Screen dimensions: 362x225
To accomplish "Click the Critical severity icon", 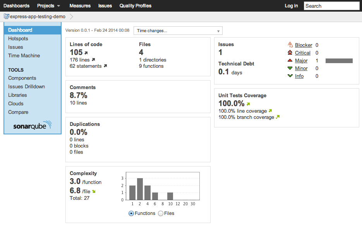I will (x=290, y=53).
